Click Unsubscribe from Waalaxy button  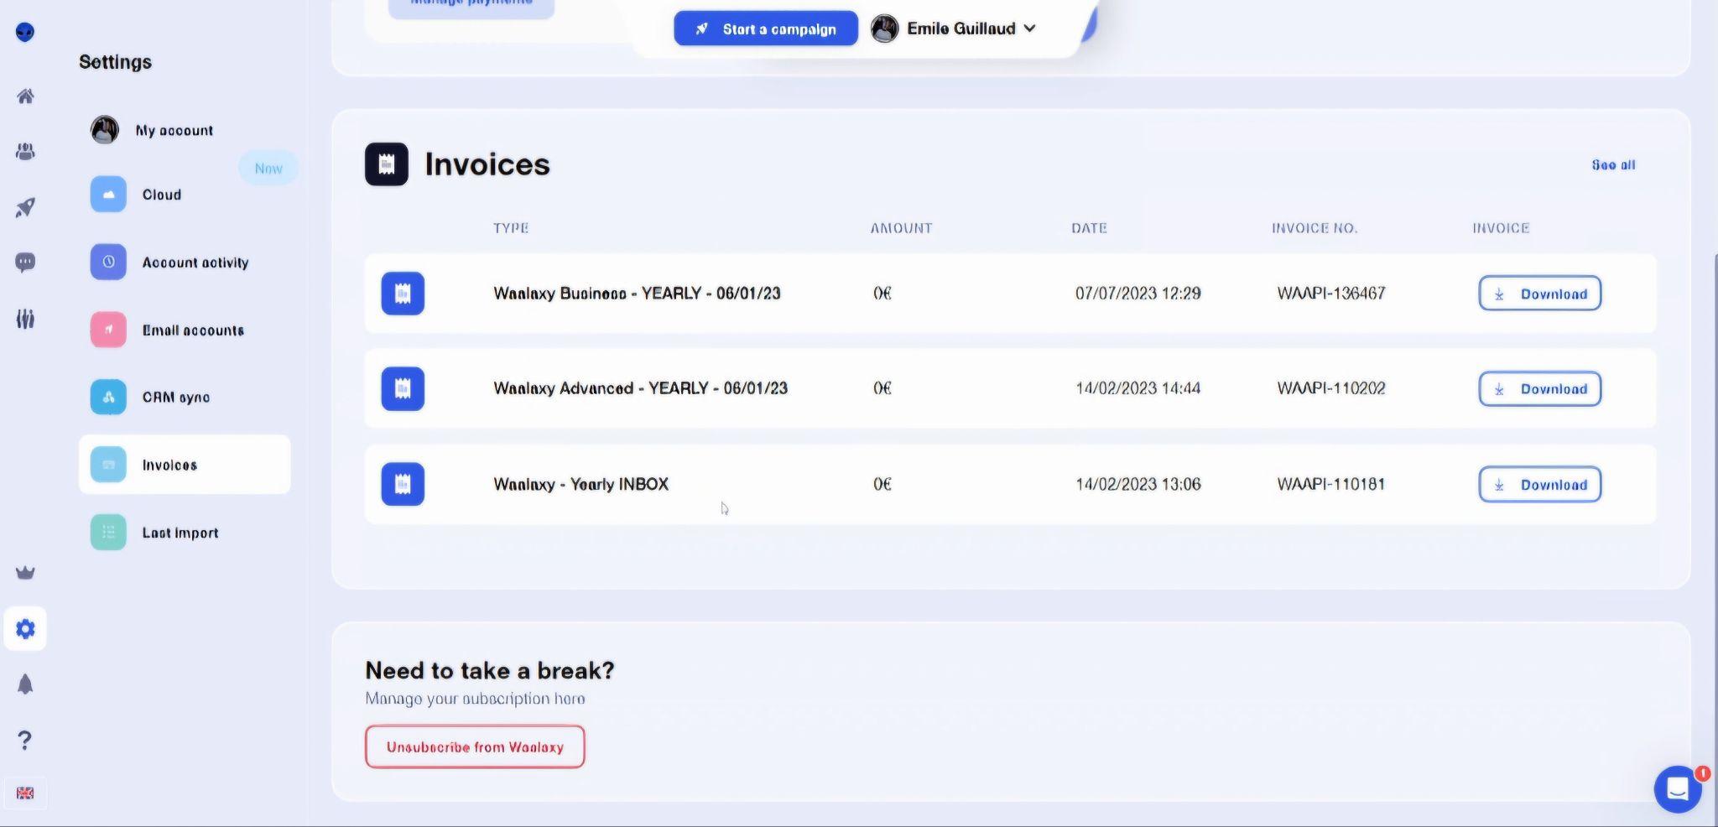(475, 746)
